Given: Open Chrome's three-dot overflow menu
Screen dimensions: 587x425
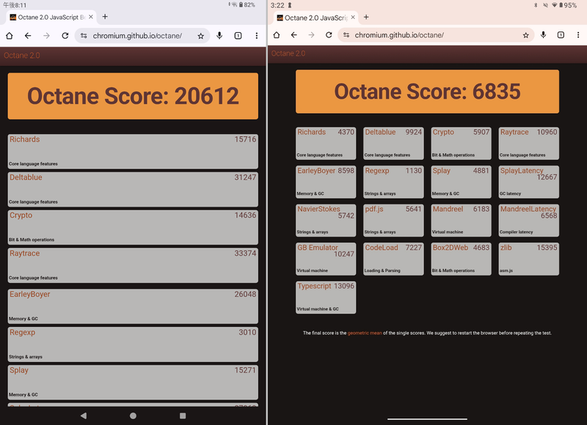Looking at the screenshot, I should click(x=256, y=34).
